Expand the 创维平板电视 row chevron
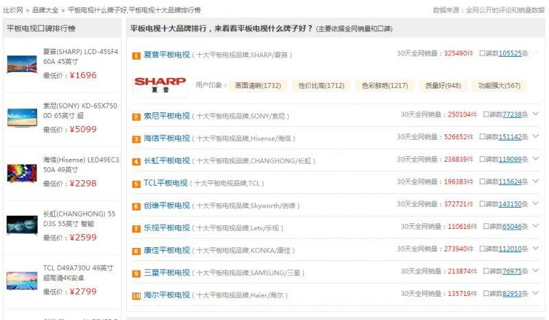The width and height of the screenshot is (549, 320). click(x=536, y=204)
